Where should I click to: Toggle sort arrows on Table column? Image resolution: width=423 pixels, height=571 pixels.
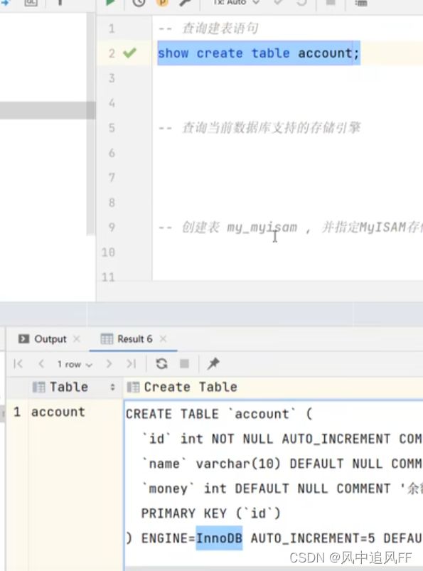coord(112,387)
